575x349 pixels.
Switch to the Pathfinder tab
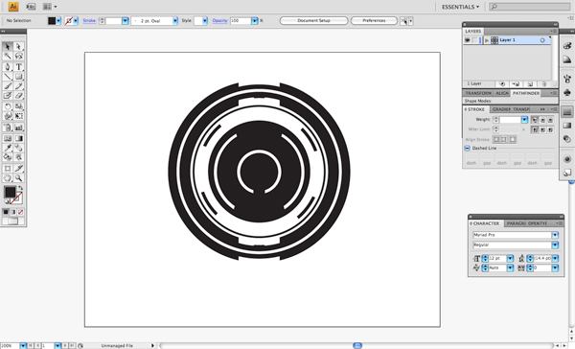click(526, 94)
